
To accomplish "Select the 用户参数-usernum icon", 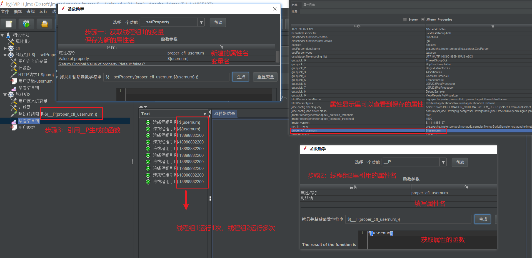I will pyautogui.click(x=14, y=81).
